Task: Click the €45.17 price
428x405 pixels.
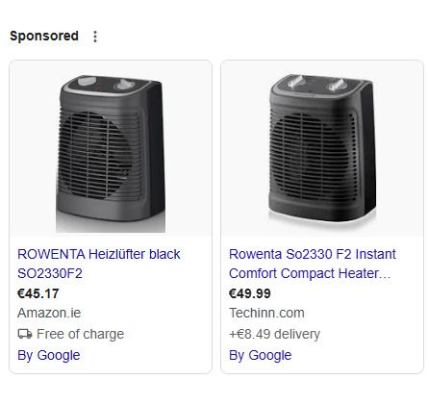Action: tap(38, 293)
